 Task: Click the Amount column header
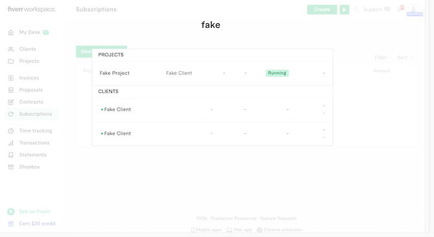(x=382, y=71)
